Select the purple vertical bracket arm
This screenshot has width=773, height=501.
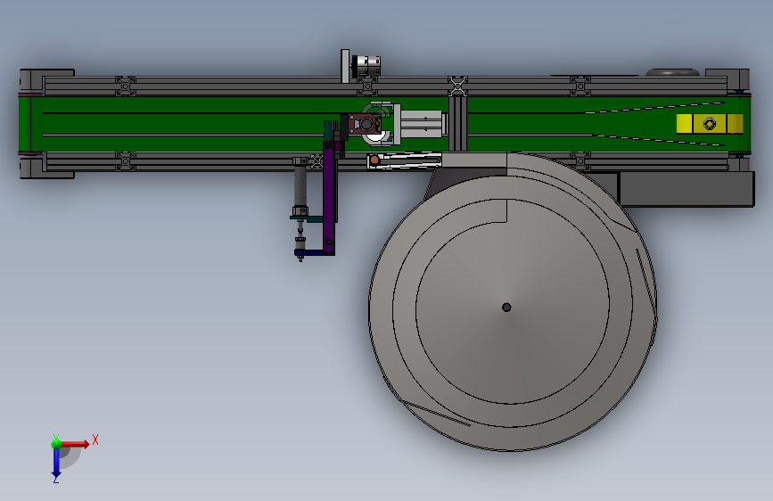tap(329, 198)
